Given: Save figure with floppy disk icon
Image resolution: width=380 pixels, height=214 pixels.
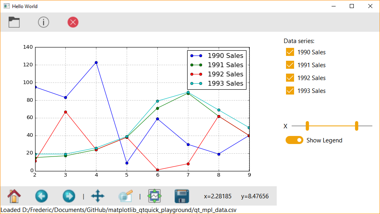Looking at the screenshot, I should tap(182, 196).
